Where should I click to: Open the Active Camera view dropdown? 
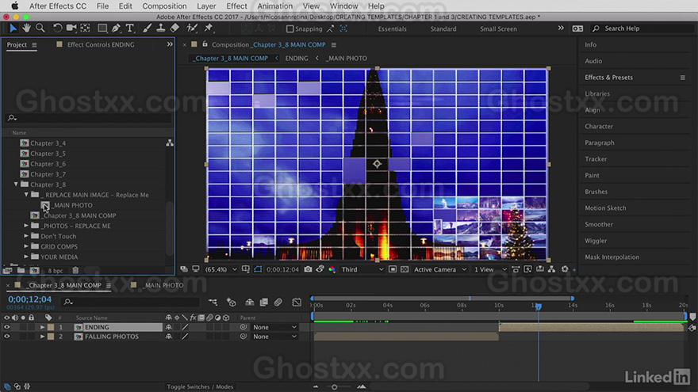[439, 269]
